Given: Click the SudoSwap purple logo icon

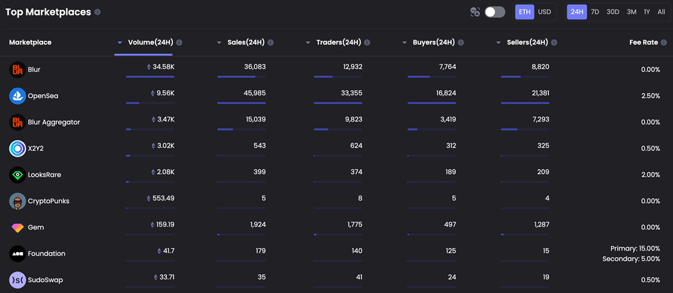Looking at the screenshot, I should [17, 280].
